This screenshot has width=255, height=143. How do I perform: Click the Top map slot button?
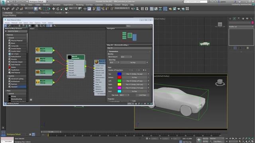click(x=134, y=74)
